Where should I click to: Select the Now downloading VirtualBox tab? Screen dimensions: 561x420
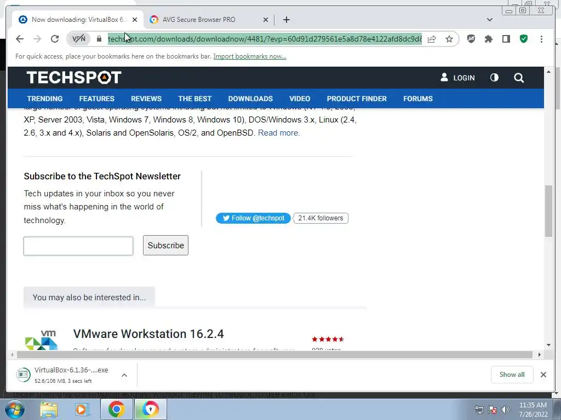click(x=79, y=20)
